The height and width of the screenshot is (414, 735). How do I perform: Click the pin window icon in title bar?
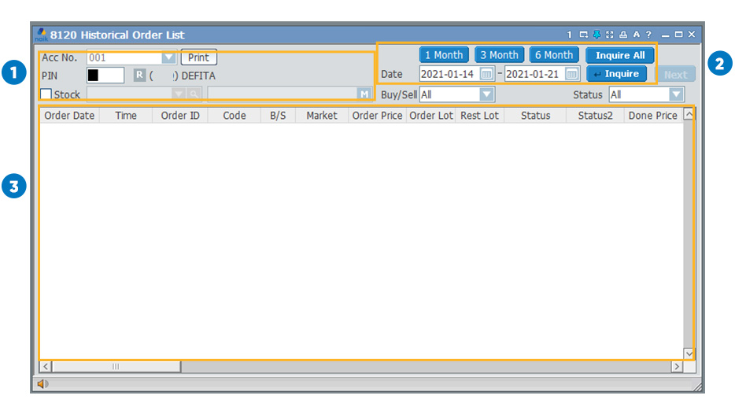(x=596, y=35)
